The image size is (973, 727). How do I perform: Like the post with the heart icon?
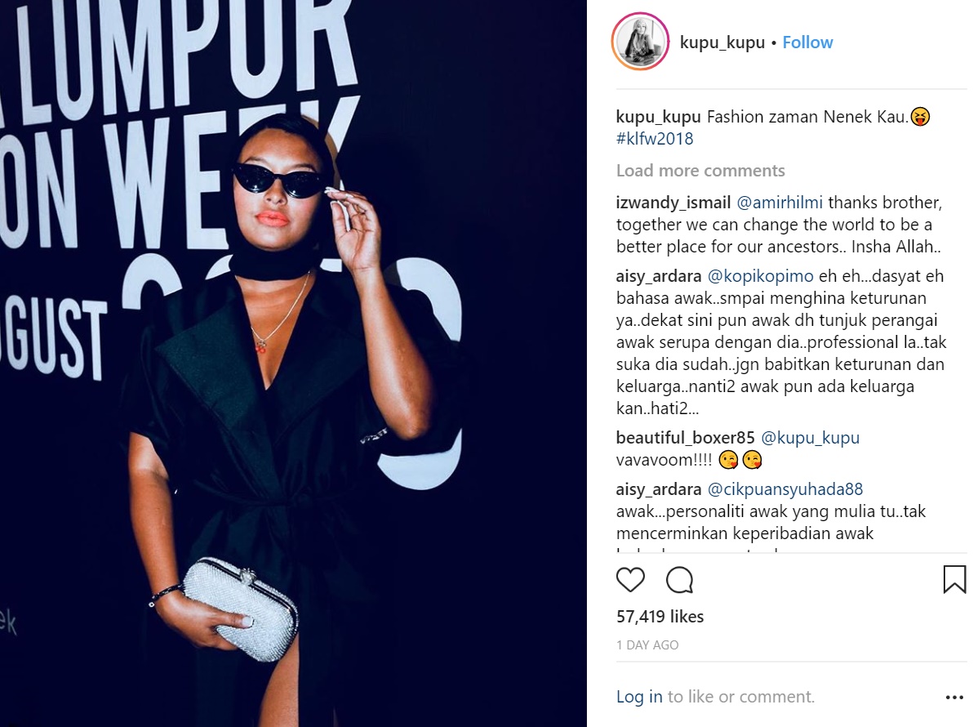click(x=630, y=579)
